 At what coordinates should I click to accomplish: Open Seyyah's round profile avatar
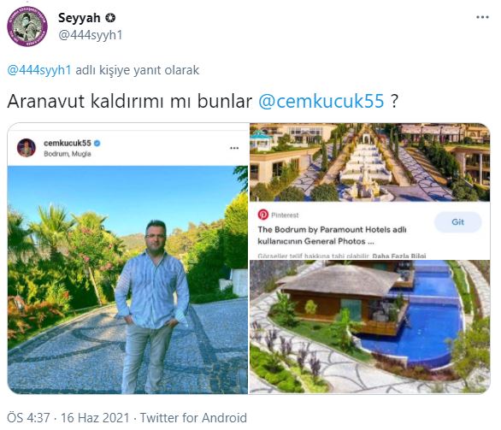point(27,27)
